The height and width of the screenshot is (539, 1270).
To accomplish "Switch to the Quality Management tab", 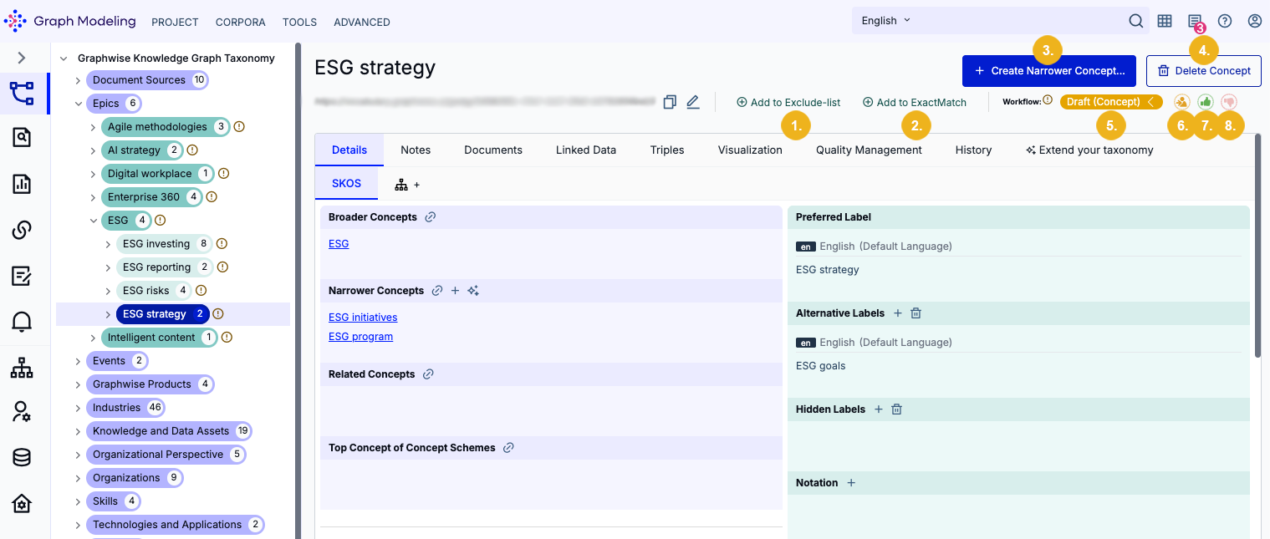I will [869, 150].
